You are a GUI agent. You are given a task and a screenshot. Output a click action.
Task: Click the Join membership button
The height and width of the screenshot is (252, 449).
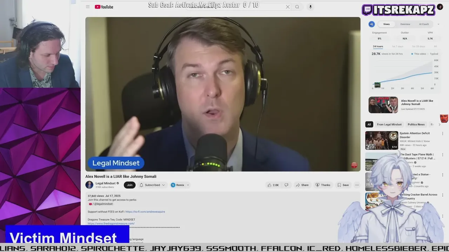129,185
